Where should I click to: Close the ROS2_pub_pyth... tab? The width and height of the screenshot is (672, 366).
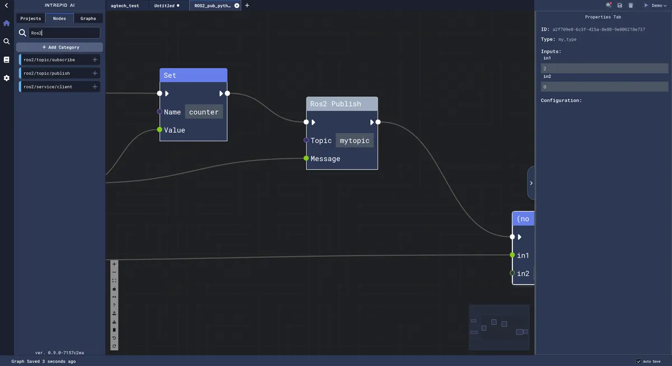236,5
